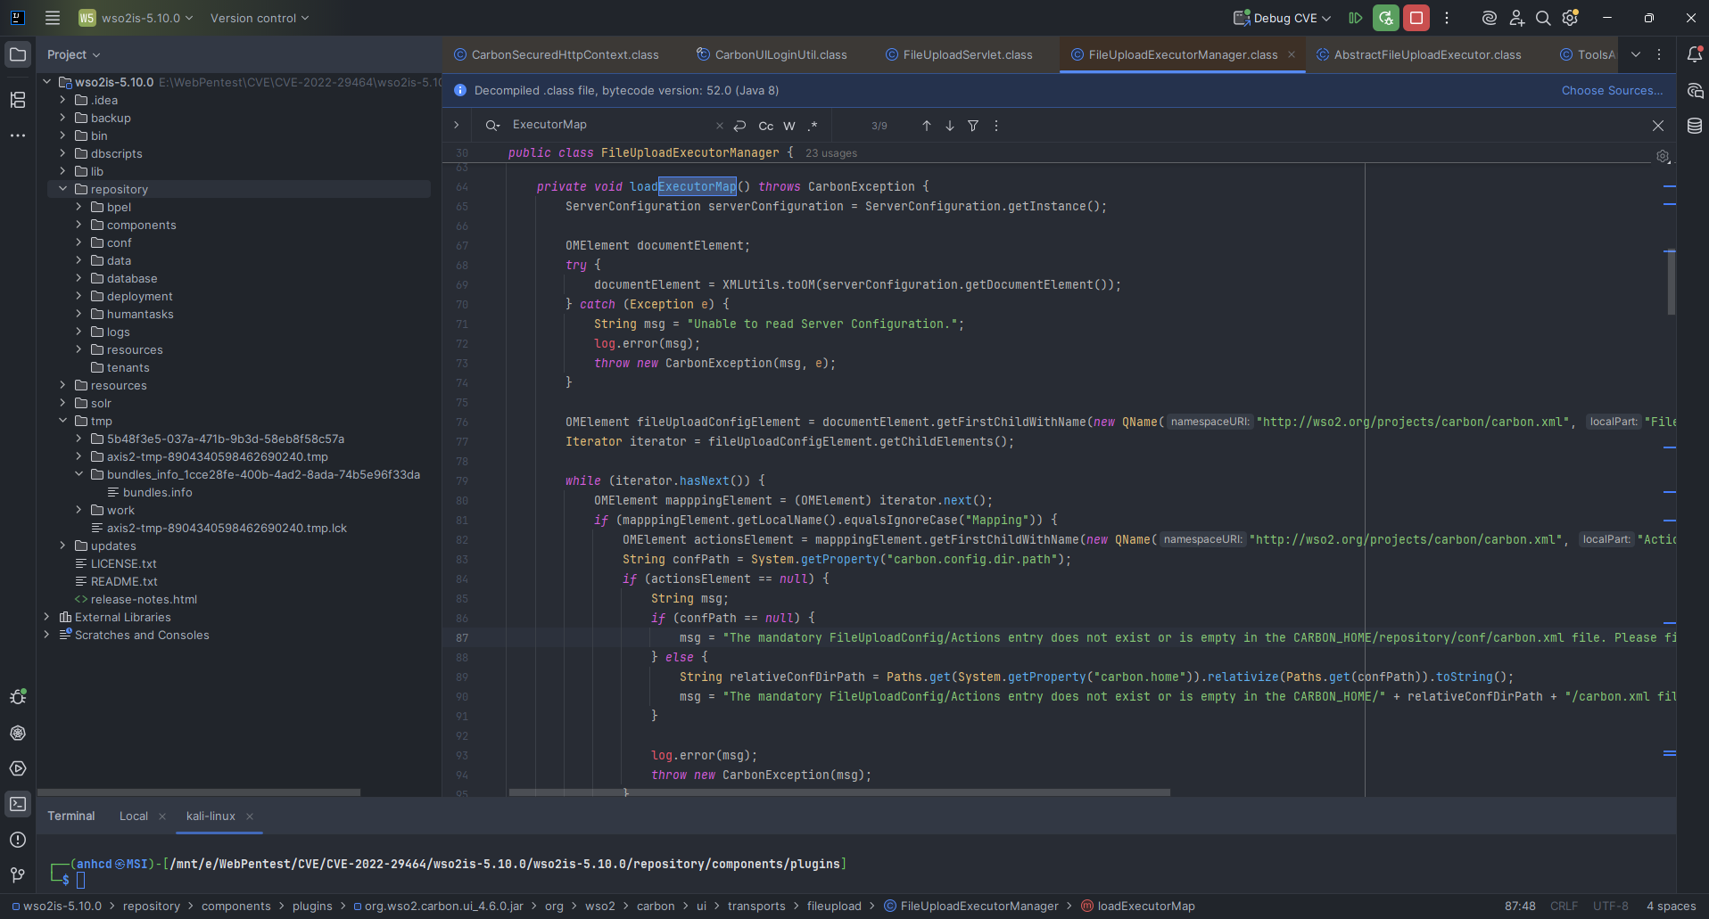
Task: Stop the running debug session
Action: click(x=1416, y=18)
